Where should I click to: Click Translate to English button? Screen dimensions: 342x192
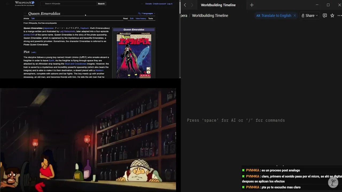pos(274,15)
